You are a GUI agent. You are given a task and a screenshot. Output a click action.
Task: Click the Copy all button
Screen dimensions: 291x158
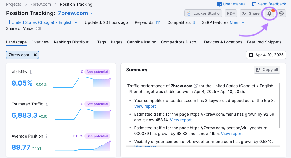click(x=267, y=70)
